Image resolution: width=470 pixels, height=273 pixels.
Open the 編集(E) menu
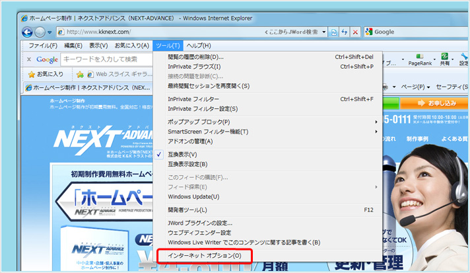pos(73,46)
